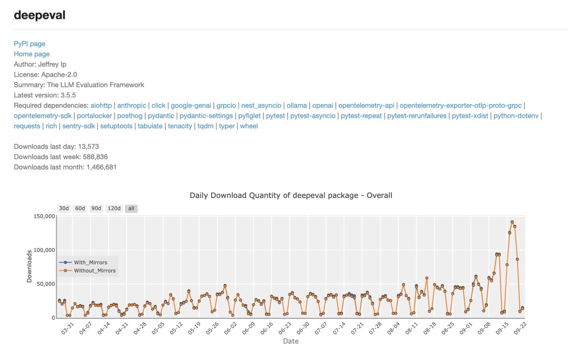Open the ollama dependency link
Viewport: 570px width, 350px height.
(x=297, y=105)
